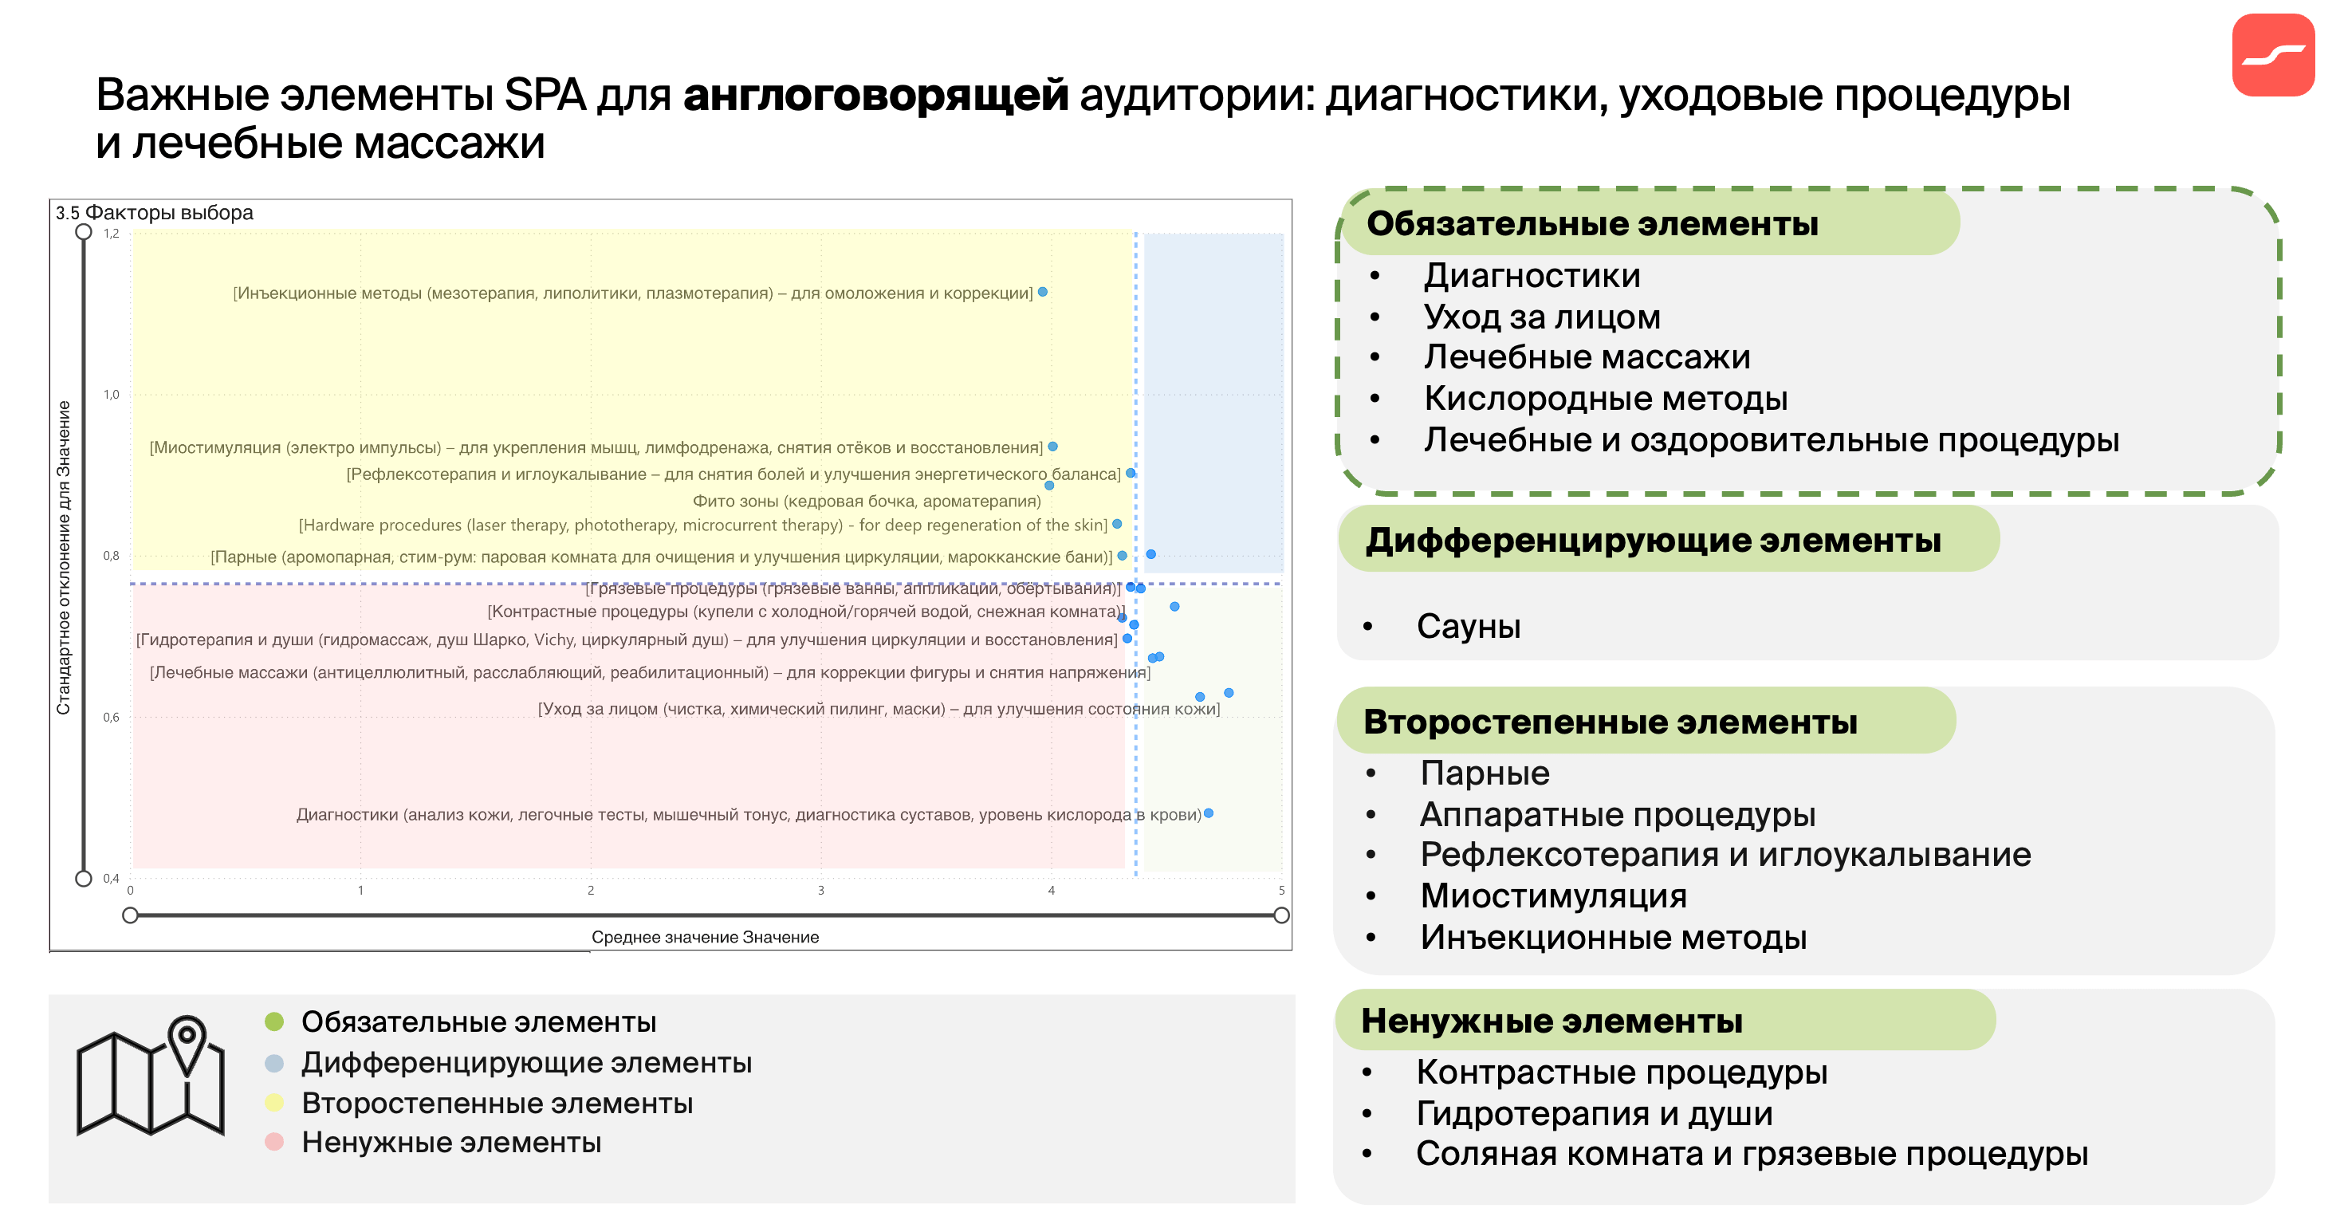2344x1220 pixels.
Task: Click the 'Ненужные элементы' header in the right panel
Action: click(x=1552, y=1021)
